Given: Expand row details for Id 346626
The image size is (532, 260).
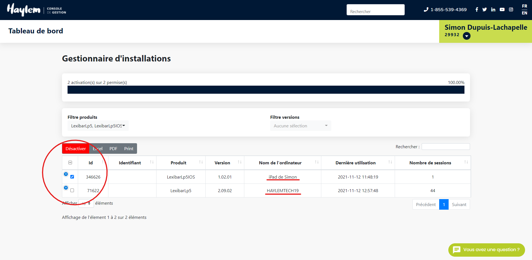Looking at the screenshot, I should pos(66,174).
